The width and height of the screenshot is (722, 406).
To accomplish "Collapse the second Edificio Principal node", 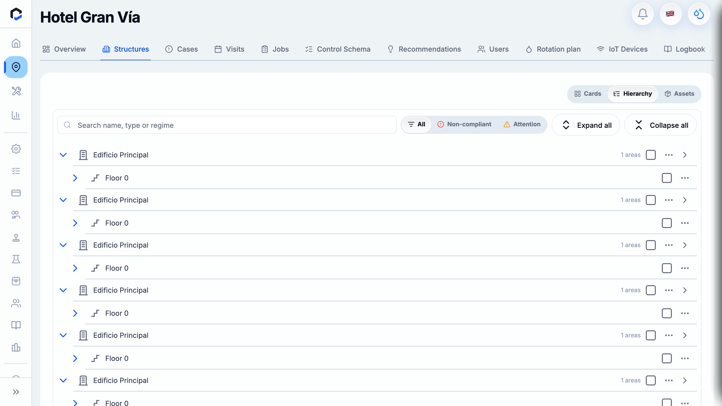I will pos(63,200).
